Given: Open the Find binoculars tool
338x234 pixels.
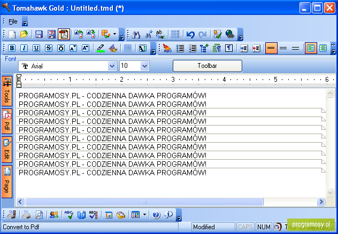Looking at the screenshot, I should [136, 34].
